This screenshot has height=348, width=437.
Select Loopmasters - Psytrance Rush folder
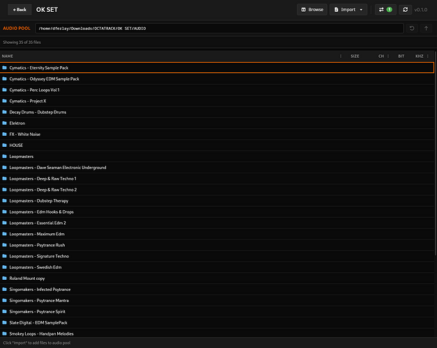click(x=217, y=245)
